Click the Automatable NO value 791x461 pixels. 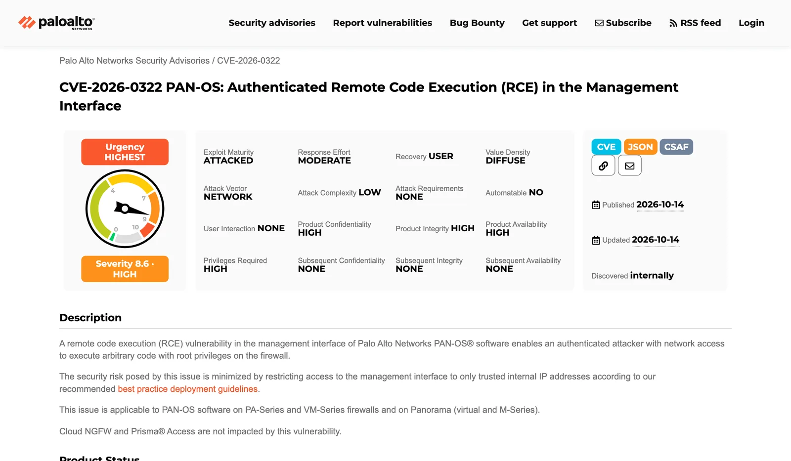coord(536,192)
